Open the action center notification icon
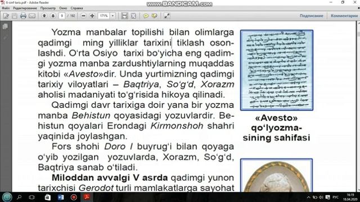This screenshot has width=360, height=202. pos(328,197)
